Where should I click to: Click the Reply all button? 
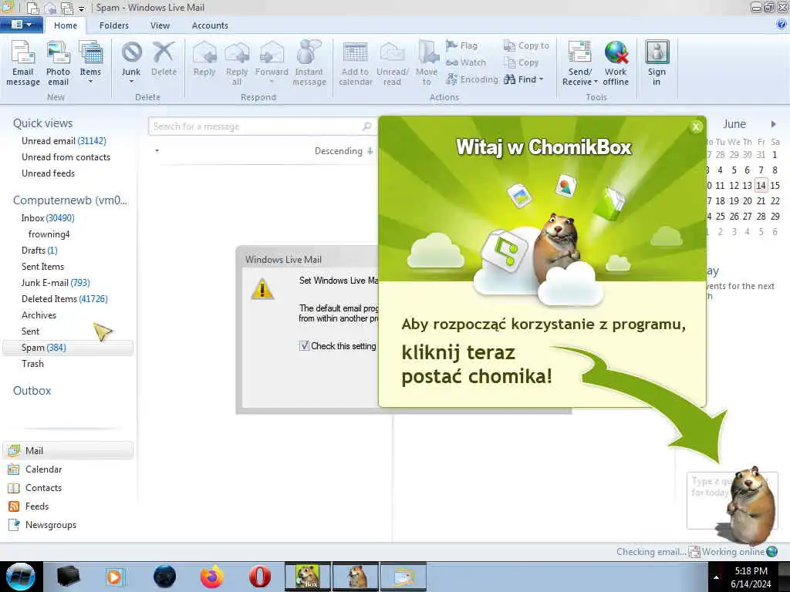[237, 63]
